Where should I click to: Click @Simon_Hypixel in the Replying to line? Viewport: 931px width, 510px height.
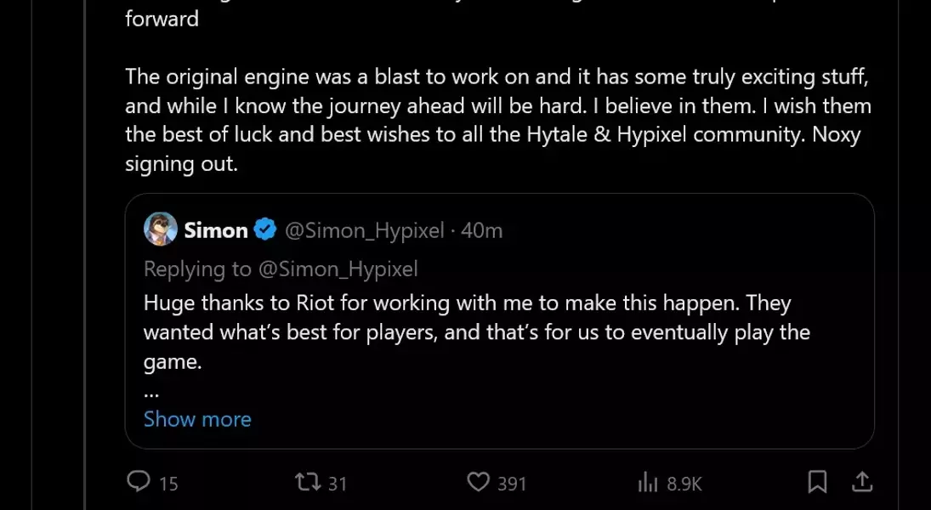[338, 269]
